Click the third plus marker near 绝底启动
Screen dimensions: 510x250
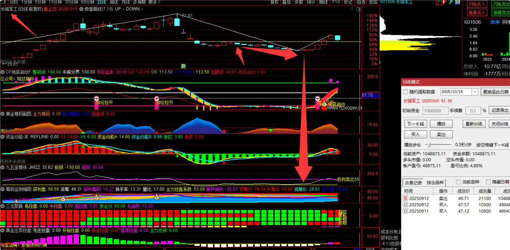[x=318, y=99]
